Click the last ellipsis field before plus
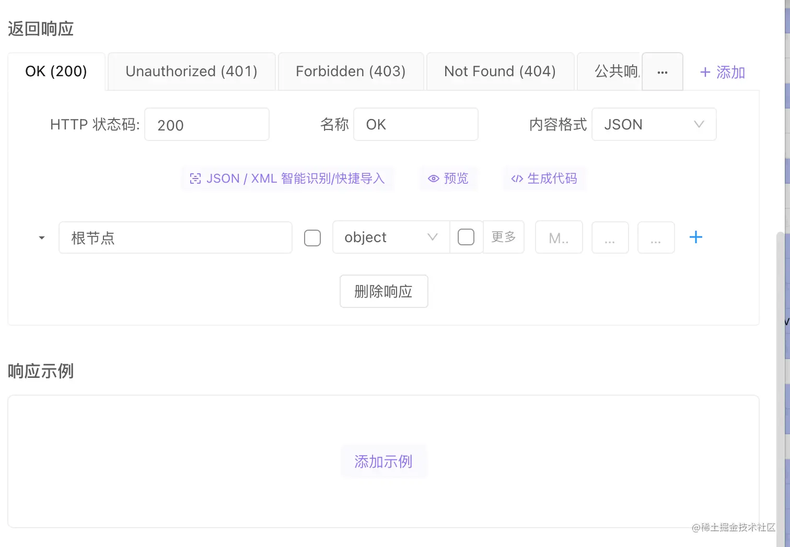Image resolution: width=790 pixels, height=547 pixels. (656, 237)
